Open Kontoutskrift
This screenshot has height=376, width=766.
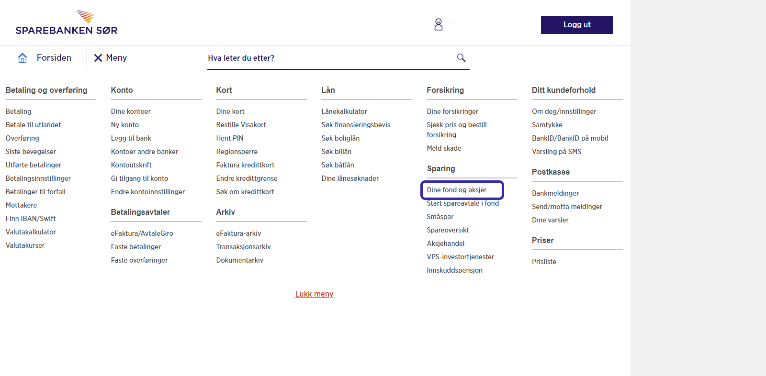pyautogui.click(x=131, y=165)
